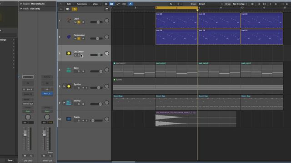
Task: Click the Bus 5 send slot
Action: [28, 90]
